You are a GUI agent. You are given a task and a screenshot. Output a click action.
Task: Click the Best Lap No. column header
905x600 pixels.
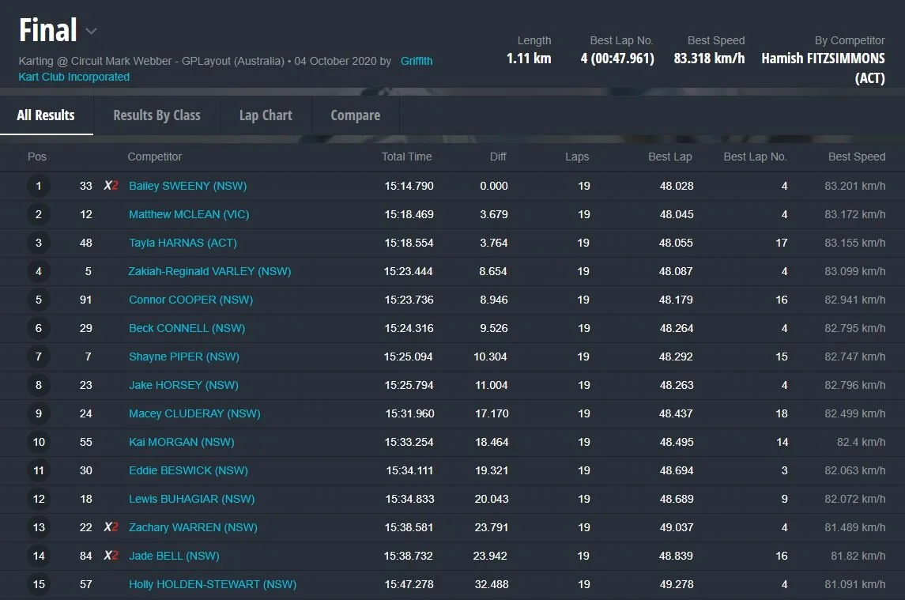pos(755,157)
